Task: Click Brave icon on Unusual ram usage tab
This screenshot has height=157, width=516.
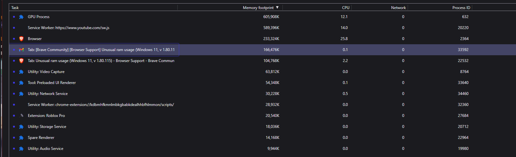Action: [x=21, y=61]
